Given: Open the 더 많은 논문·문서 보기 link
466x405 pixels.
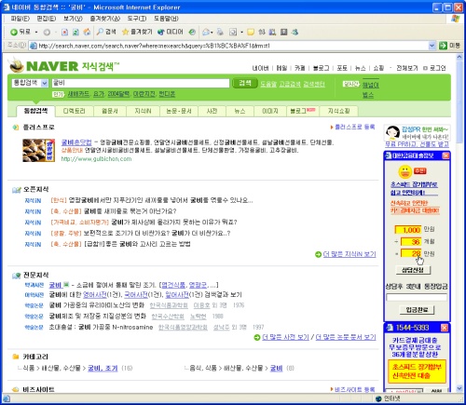Looking at the screenshot, I should click(346, 337).
